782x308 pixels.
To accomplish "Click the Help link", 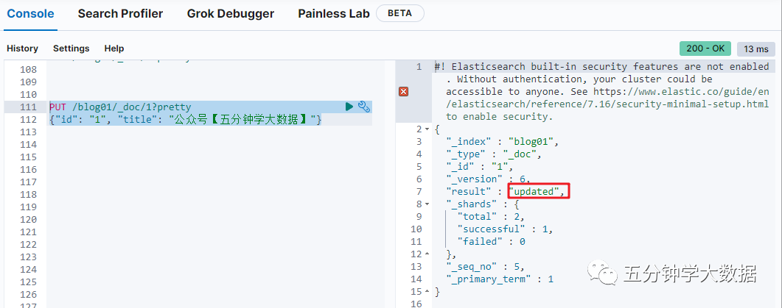I will click(114, 49).
